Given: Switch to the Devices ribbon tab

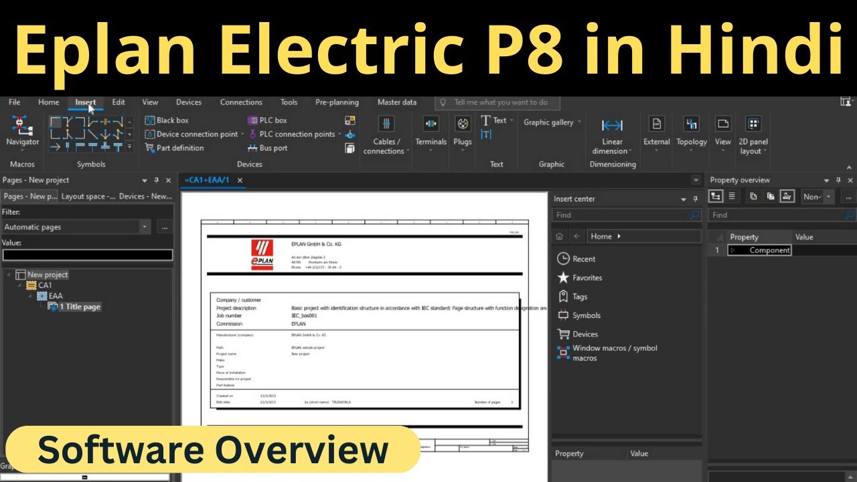Looking at the screenshot, I should pyautogui.click(x=189, y=102).
